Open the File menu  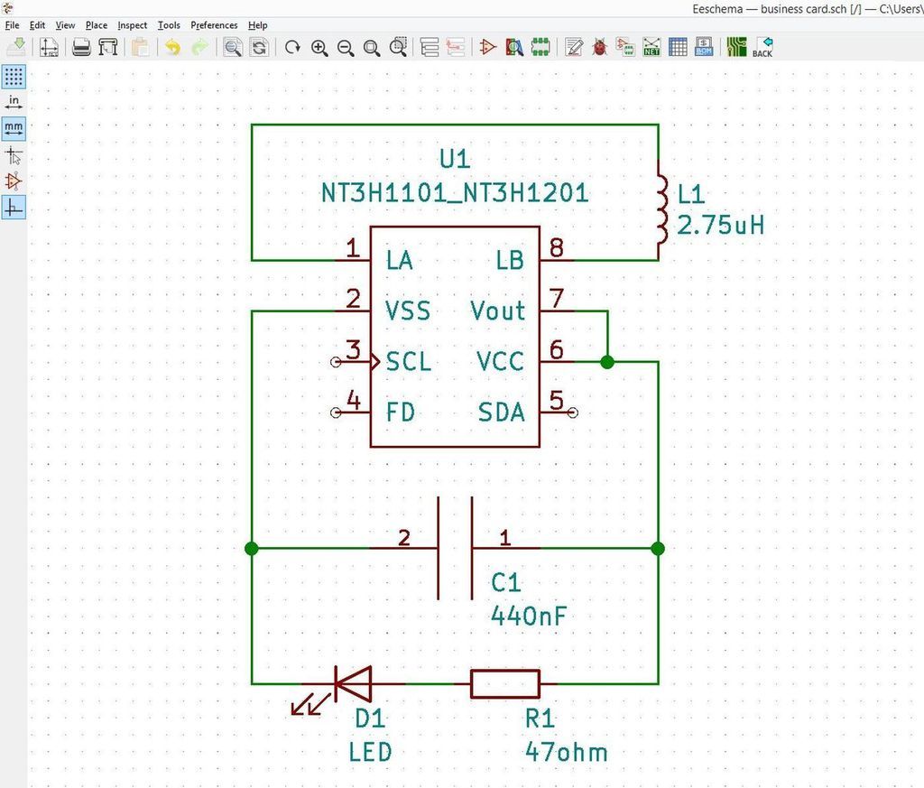click(x=12, y=25)
